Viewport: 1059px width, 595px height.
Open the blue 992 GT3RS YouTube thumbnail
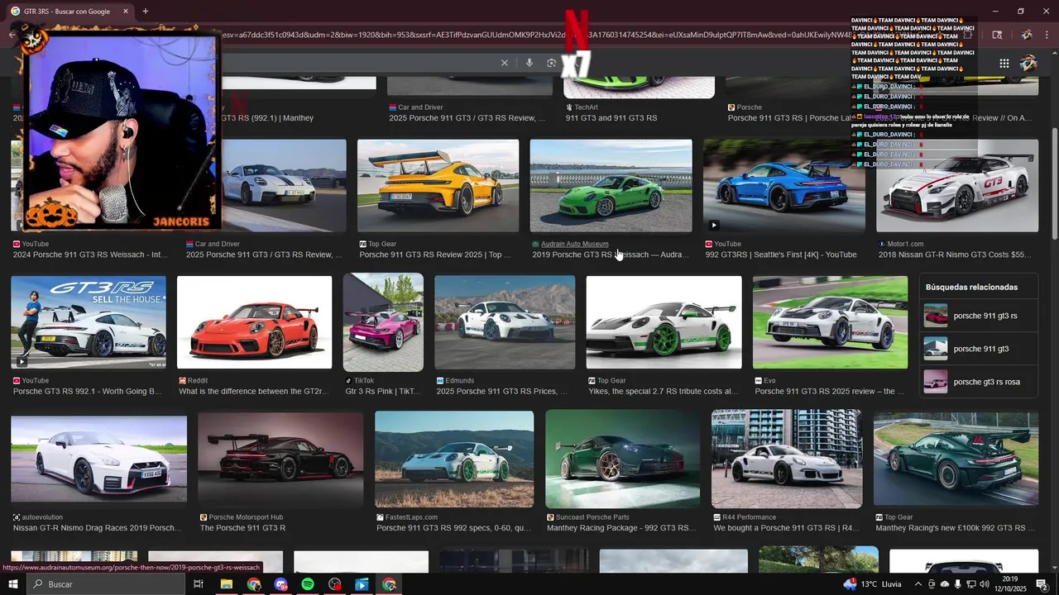point(784,185)
